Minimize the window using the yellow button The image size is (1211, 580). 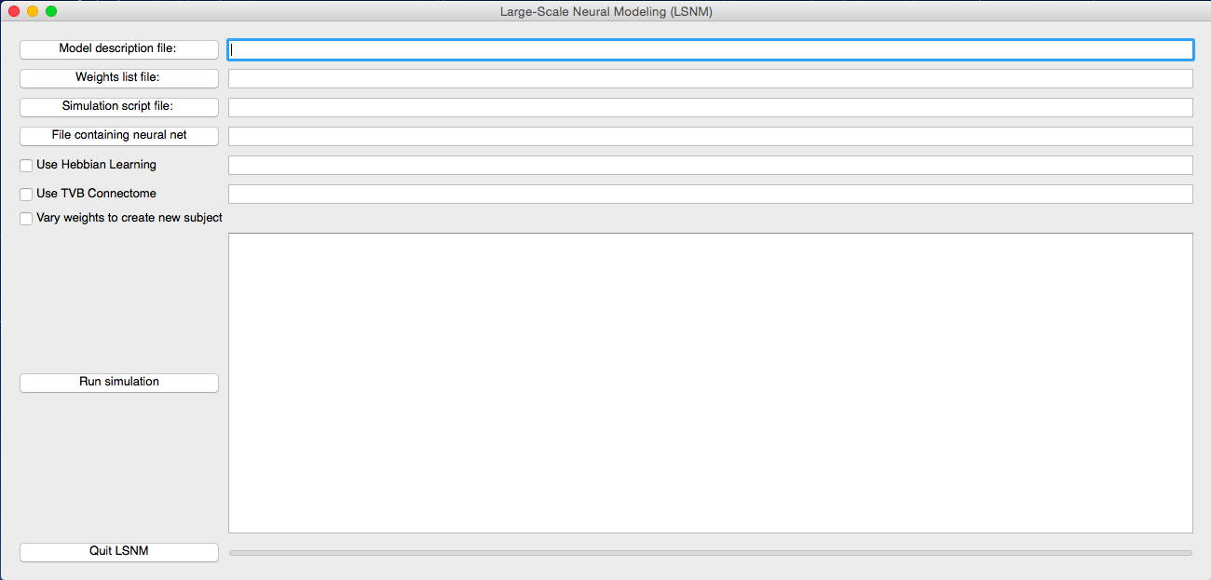coord(33,11)
